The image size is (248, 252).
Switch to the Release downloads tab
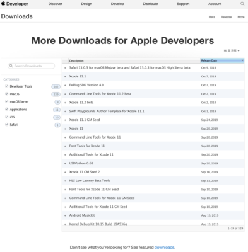pyautogui.click(x=226, y=17)
